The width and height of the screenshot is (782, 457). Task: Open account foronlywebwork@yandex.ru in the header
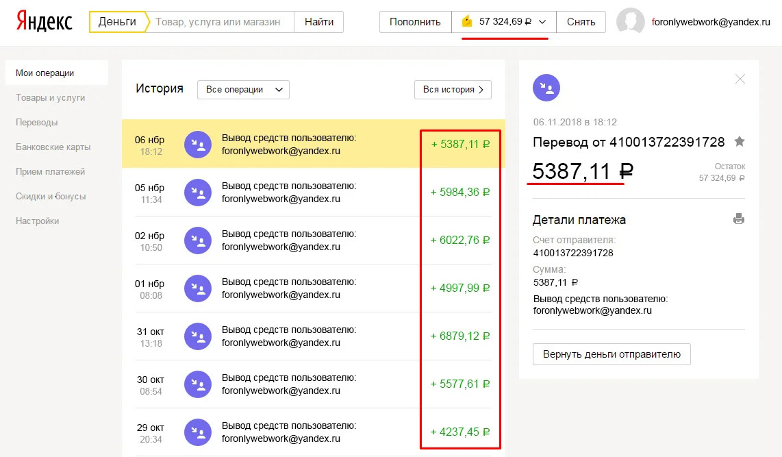711,22
